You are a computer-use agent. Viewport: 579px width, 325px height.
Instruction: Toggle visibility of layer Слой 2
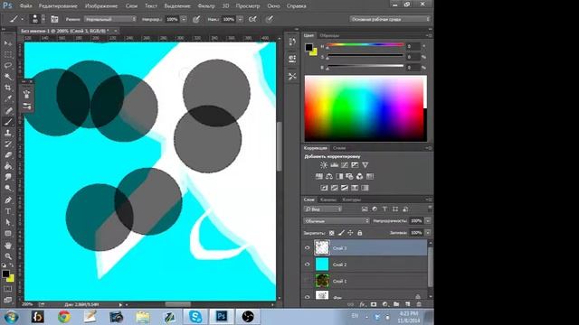point(308,265)
